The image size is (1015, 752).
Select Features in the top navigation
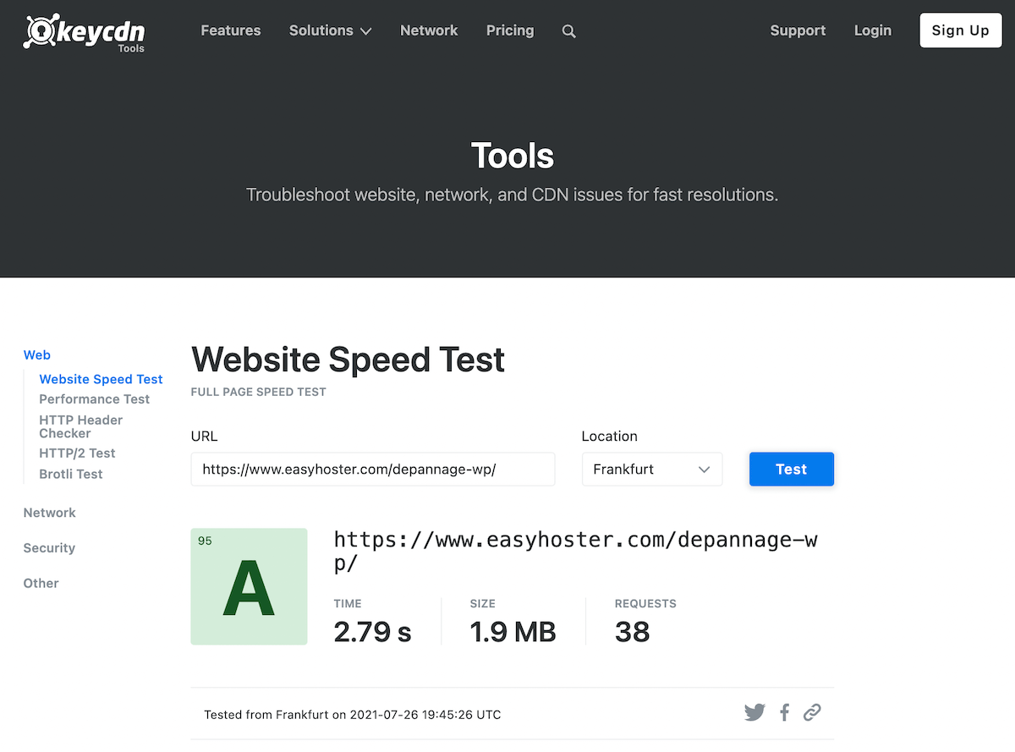[x=230, y=30]
